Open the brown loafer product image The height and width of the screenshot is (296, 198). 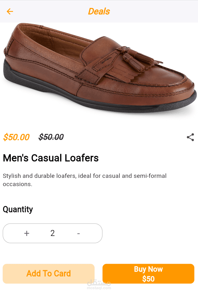pyautogui.click(x=99, y=70)
